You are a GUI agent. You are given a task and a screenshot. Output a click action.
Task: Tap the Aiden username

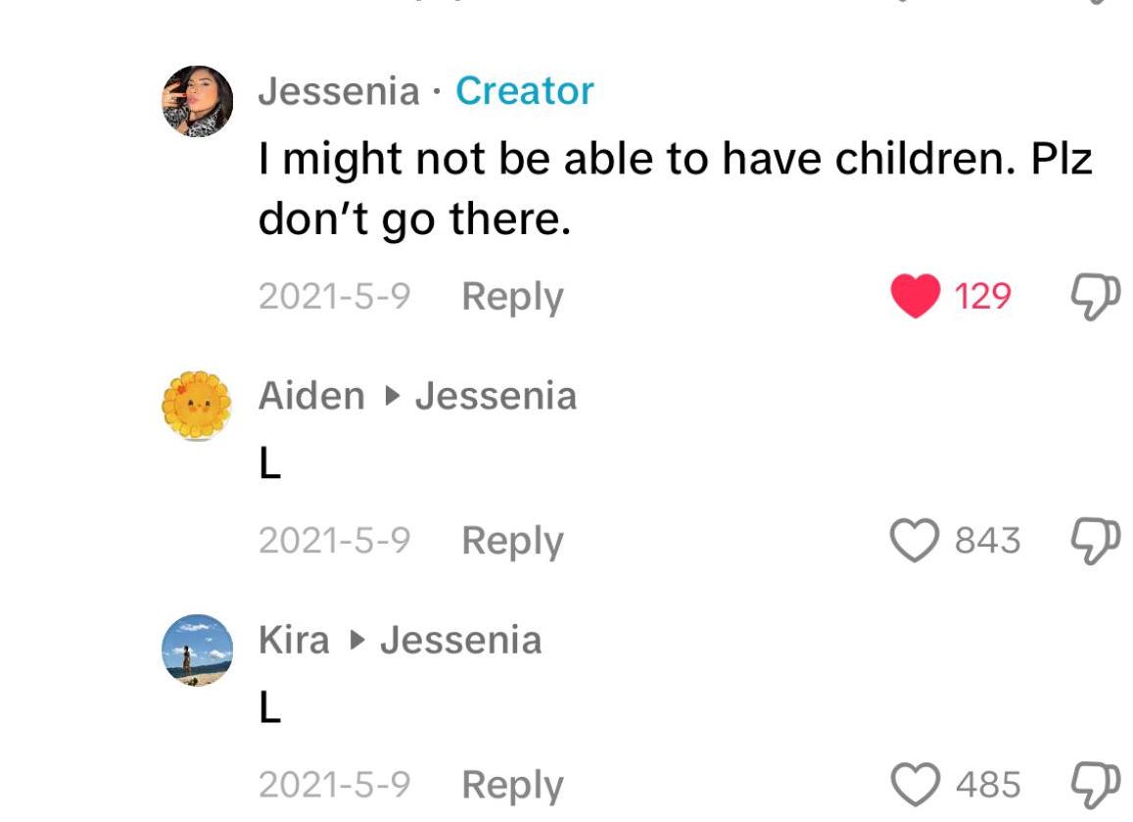311,396
